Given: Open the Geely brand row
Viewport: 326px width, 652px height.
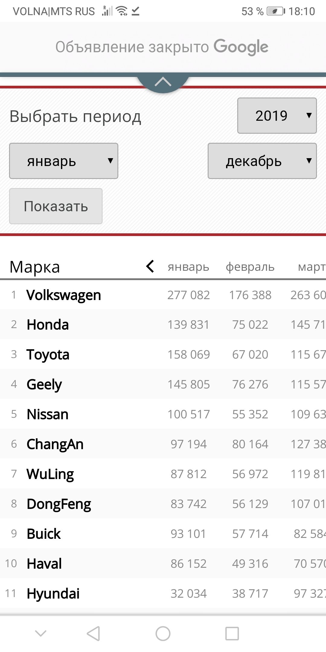Looking at the screenshot, I should pos(163,384).
